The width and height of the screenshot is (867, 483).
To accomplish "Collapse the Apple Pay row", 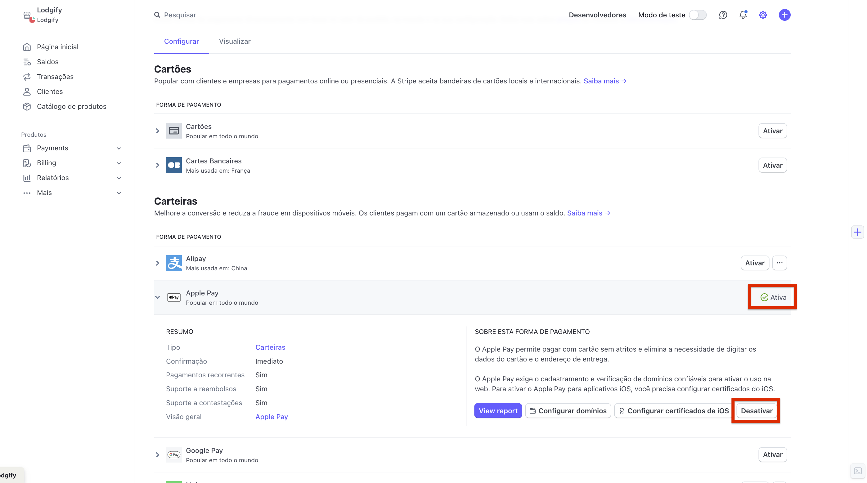I will click(x=158, y=297).
